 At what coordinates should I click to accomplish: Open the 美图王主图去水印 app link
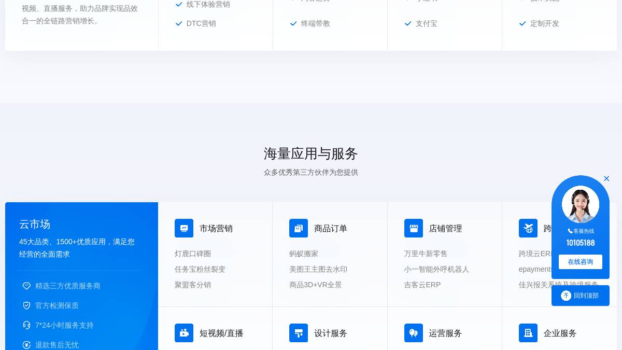(318, 269)
